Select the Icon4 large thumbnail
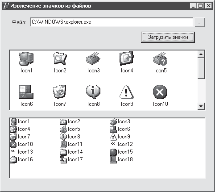 tap(127, 58)
